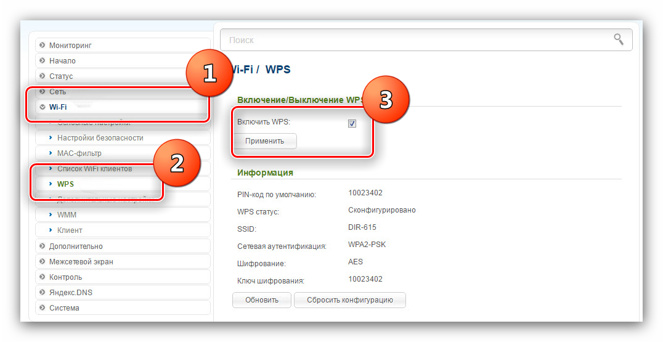Select the WPS submenu item
Viewport: 663px width, 342px height.
coord(65,184)
